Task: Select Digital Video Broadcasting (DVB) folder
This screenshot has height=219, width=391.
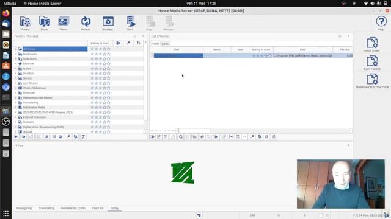Action: 43,127
